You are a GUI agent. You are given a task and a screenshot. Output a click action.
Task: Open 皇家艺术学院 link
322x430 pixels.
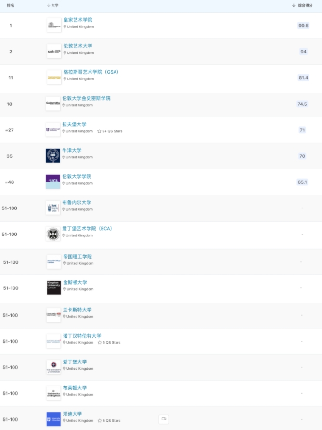pos(78,20)
